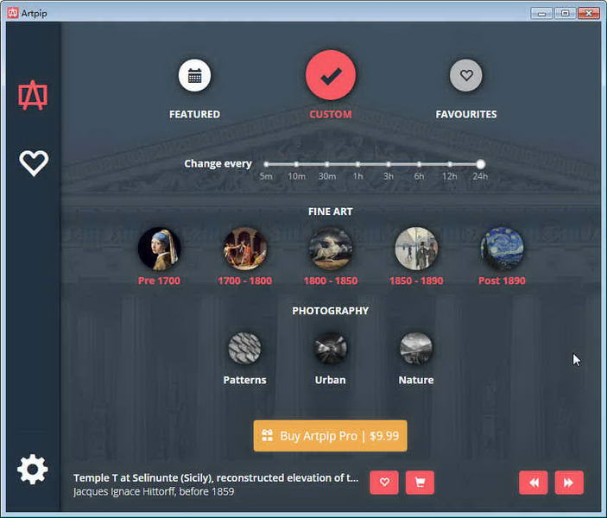Toggle the Post 1890 Starry Night thumbnail
Image resolution: width=607 pixels, height=518 pixels.
tap(502, 249)
